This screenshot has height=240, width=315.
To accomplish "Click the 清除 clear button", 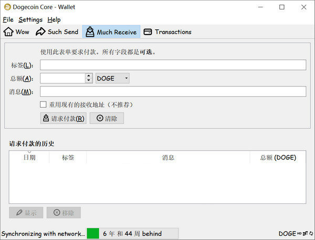I will click(x=107, y=118).
